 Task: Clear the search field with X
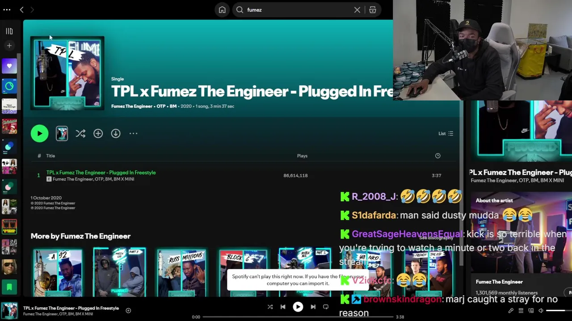pos(357,10)
